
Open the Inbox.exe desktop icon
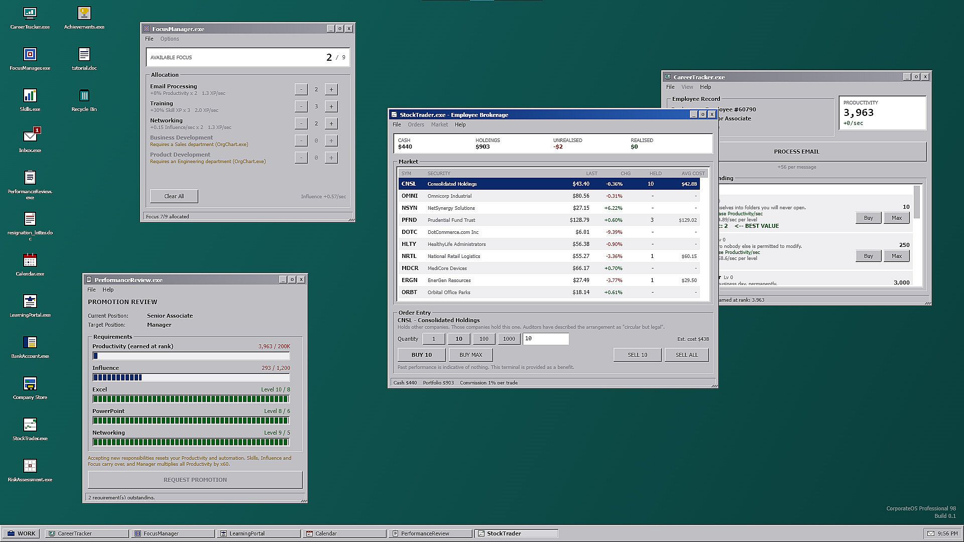click(30, 140)
